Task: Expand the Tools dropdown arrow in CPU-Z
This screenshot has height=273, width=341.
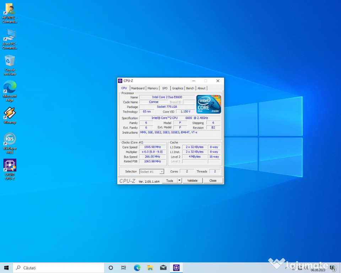Action: click(x=179, y=181)
